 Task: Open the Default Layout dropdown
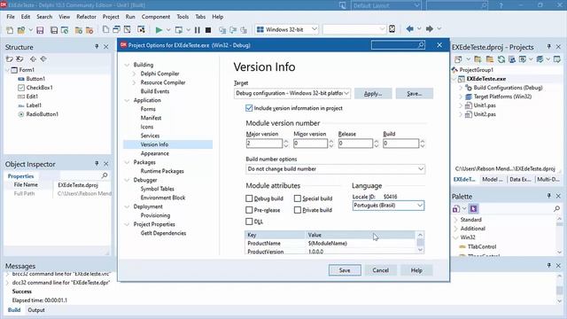416,5
